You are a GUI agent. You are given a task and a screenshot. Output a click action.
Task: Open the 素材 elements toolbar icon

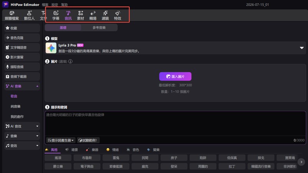(x=81, y=15)
